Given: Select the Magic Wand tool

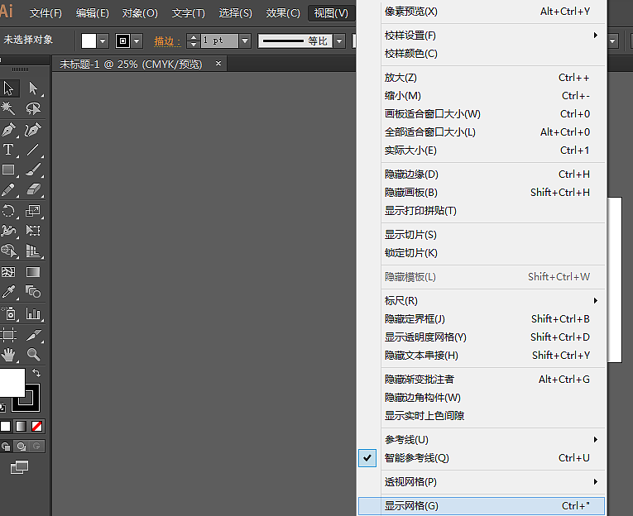Looking at the screenshot, I should [x=8, y=108].
